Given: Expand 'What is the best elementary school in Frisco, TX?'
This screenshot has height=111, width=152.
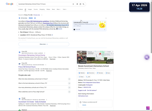Looking at the screenshot, I should click(x=45, y=83).
